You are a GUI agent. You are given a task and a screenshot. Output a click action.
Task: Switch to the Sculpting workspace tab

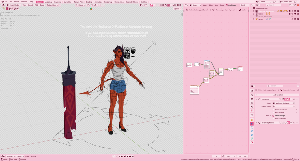point(58,2)
